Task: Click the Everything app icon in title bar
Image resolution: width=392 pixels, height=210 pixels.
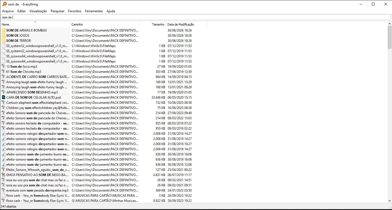Action: [4, 4]
